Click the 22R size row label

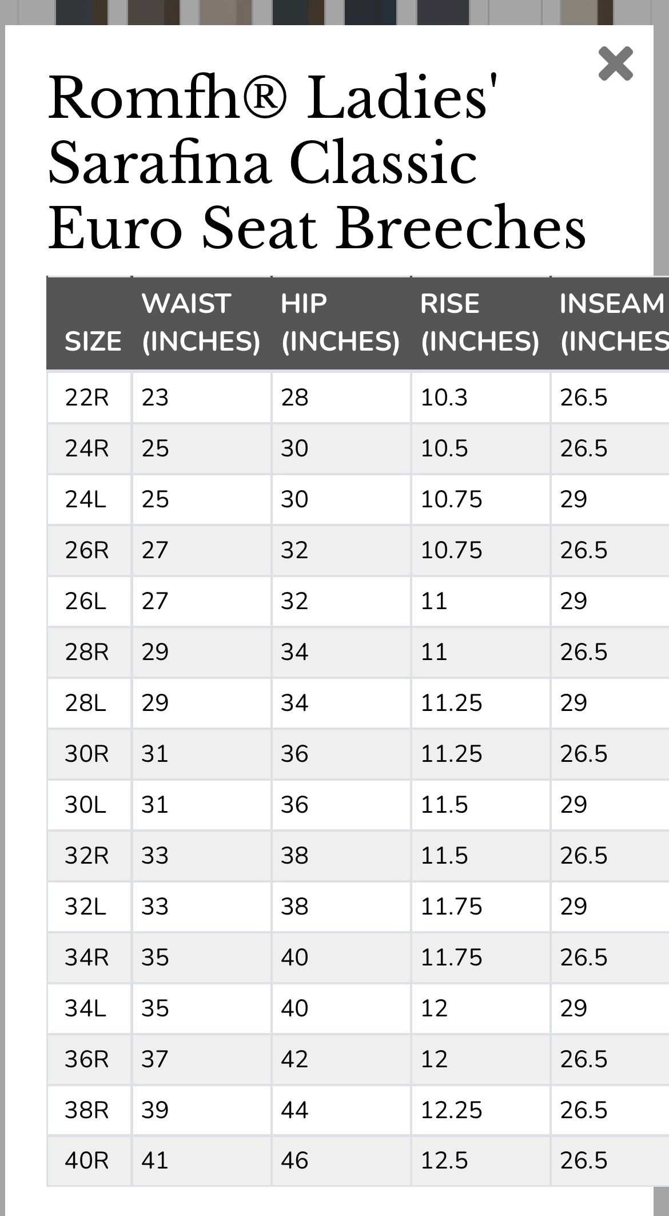[87, 398]
